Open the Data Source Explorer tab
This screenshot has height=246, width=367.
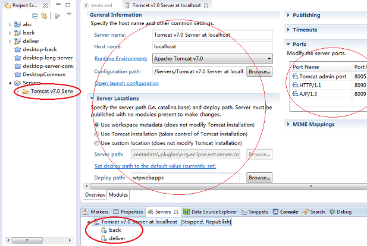coord(210,212)
